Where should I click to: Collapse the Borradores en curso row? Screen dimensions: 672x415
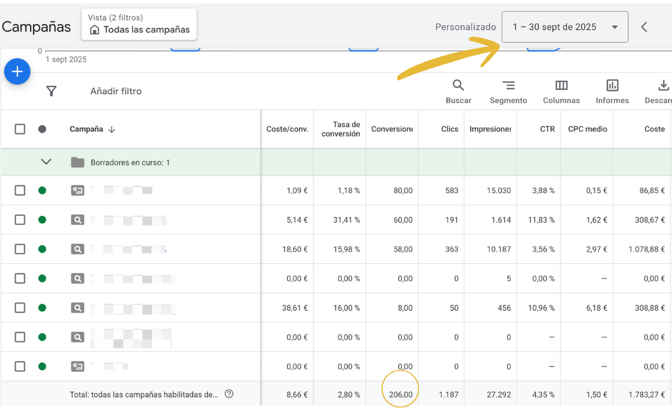pos(46,162)
